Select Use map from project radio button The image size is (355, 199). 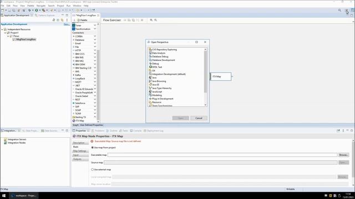93,148
